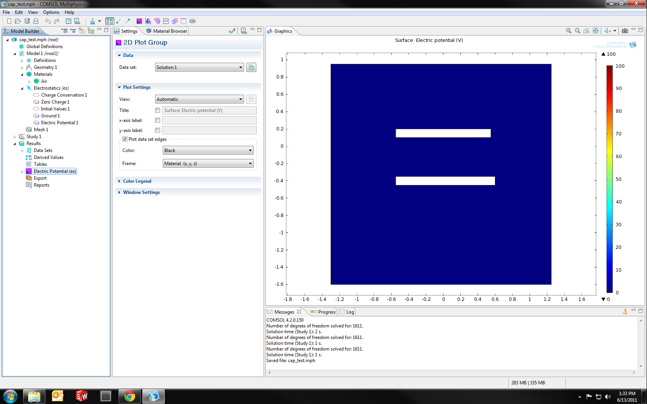Click the Streamline plot toolbar icon

[175, 21]
